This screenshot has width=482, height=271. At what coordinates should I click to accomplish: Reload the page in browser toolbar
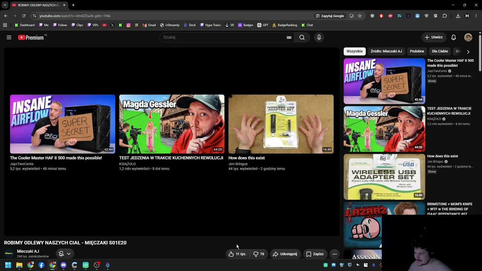[x=24, y=16]
